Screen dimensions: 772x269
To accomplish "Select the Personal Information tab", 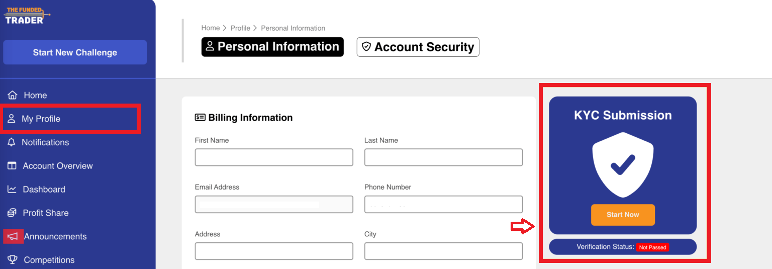I will pos(272,47).
